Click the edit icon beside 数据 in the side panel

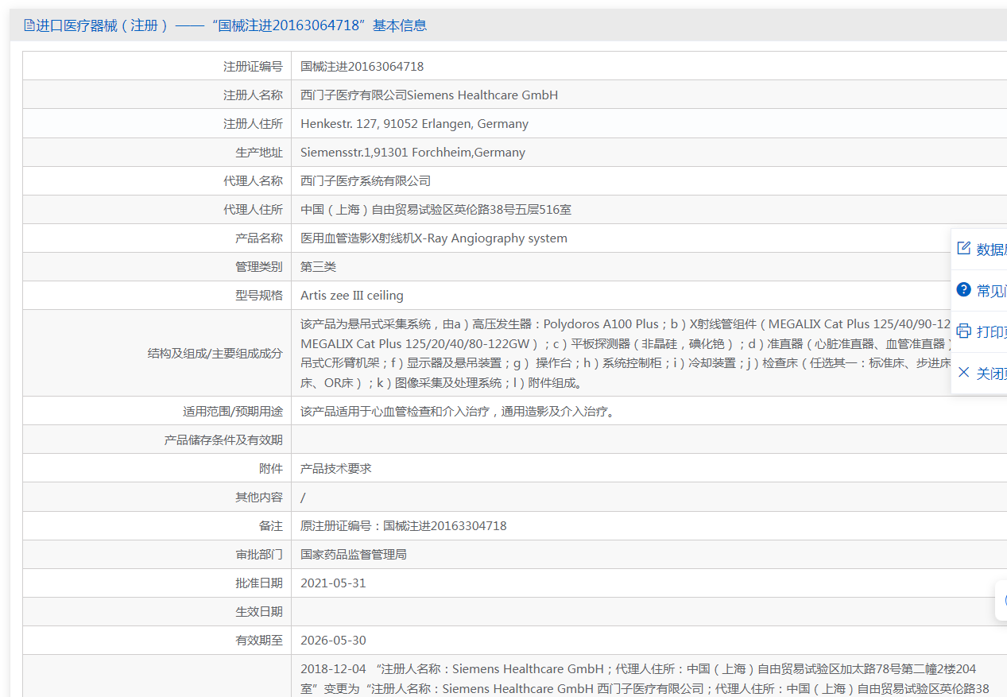964,249
